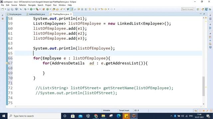Click the Restore icon in left sidebar
The image size is (213, 119).
coord(2,15)
